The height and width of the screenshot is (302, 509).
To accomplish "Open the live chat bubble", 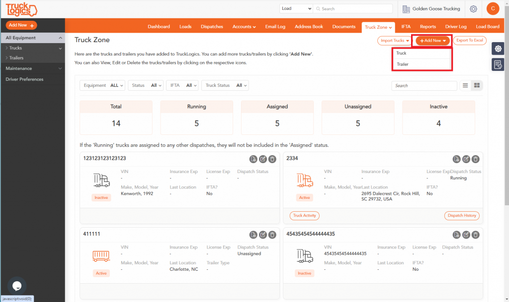I will [17, 286].
